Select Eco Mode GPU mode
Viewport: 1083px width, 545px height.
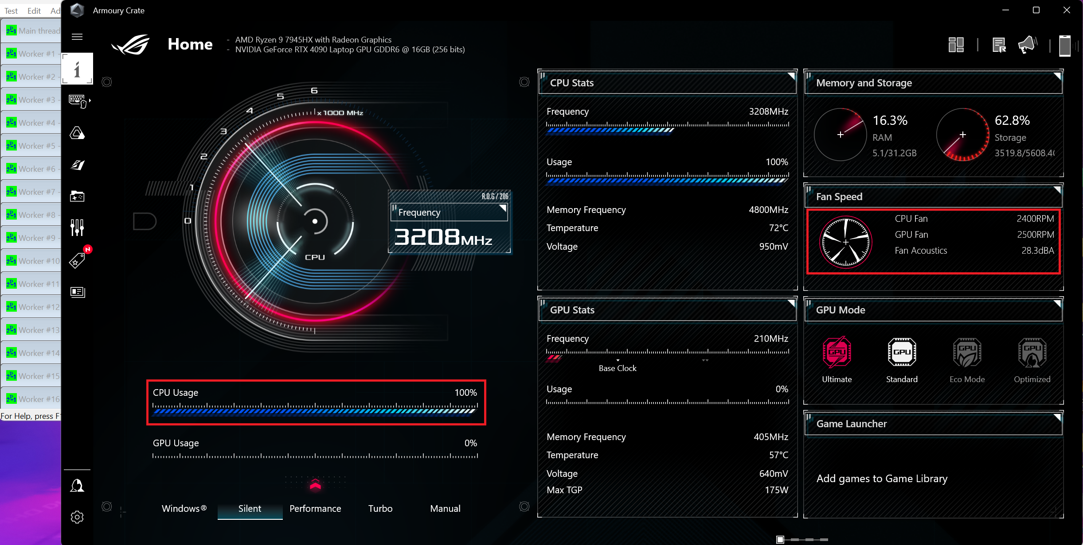tap(967, 360)
